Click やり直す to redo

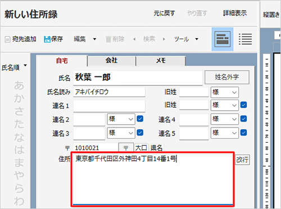(x=197, y=13)
